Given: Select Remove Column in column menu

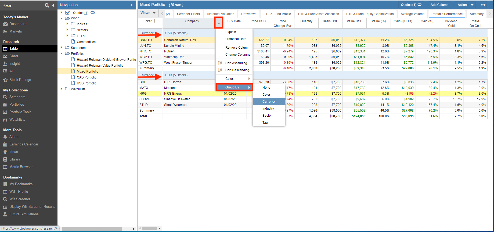Looking at the screenshot, I should click(x=234, y=48).
